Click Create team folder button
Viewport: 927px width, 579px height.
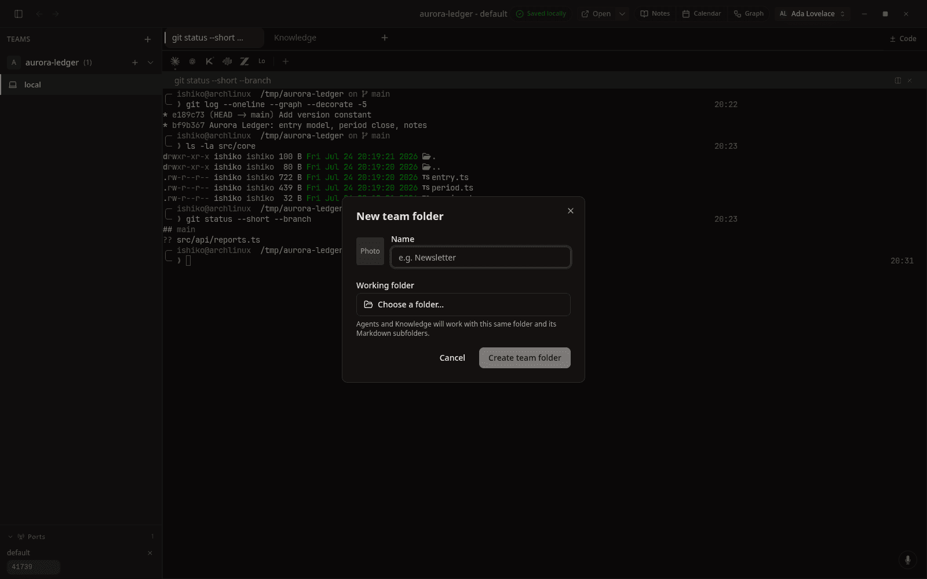tap(525, 358)
